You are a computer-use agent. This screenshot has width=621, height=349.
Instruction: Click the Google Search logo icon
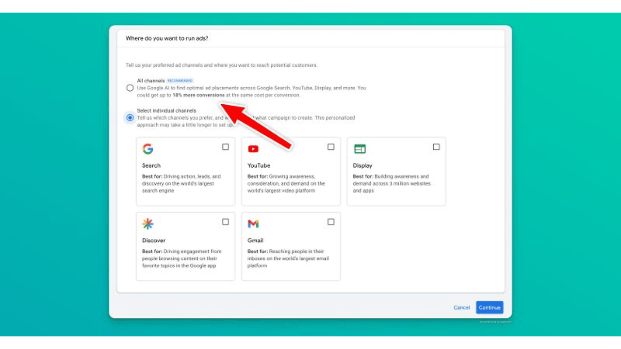[147, 149]
